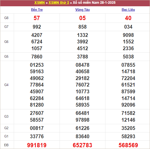Click G6 number 1332
The height and width of the screenshot is (149, 150).
tap(82, 35)
